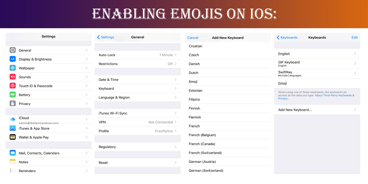Open Reset in General
Screen dimensions: 368x184
point(137,163)
